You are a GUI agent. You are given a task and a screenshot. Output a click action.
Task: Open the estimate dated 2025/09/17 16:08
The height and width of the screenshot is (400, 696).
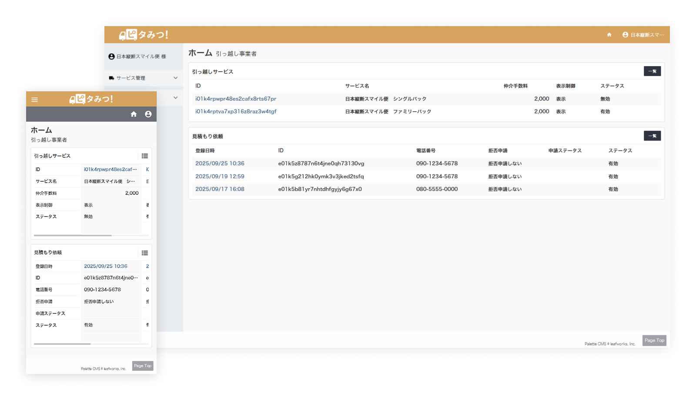pyautogui.click(x=220, y=189)
